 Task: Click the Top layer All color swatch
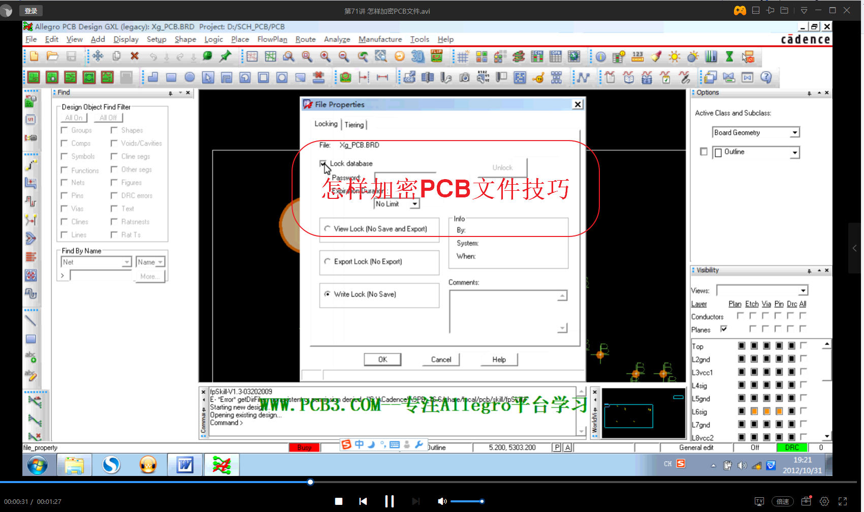(x=803, y=346)
